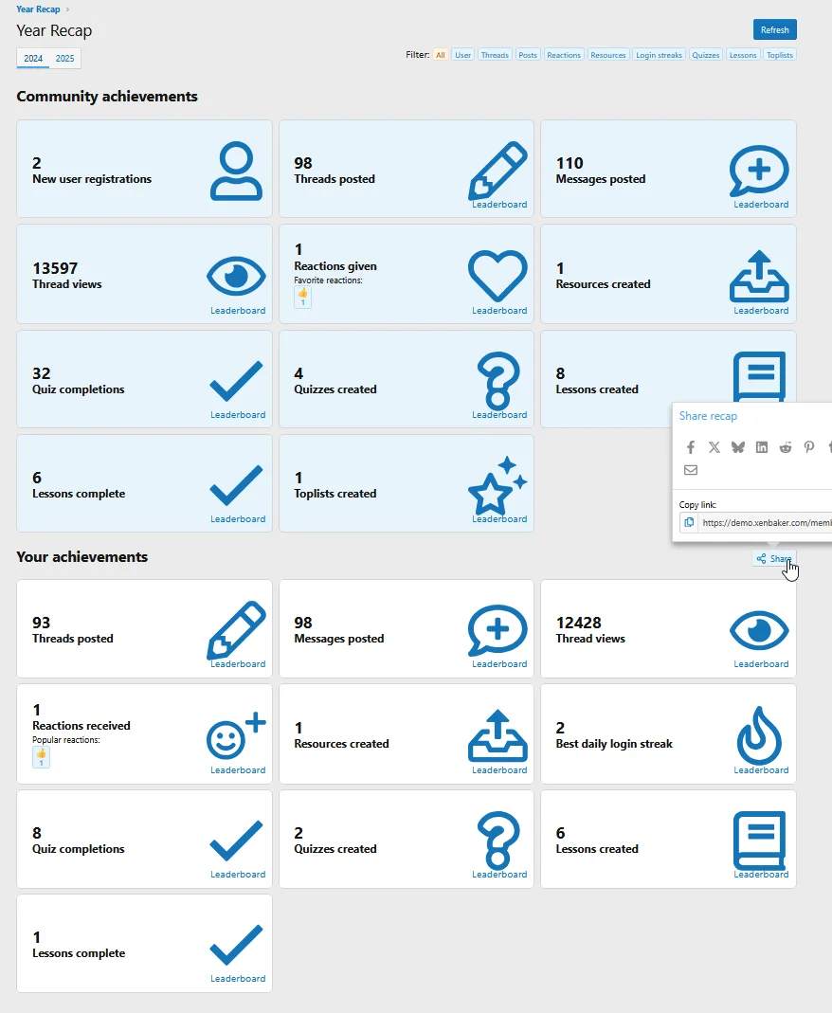Click the Year Recap breadcrumb link

38,9
